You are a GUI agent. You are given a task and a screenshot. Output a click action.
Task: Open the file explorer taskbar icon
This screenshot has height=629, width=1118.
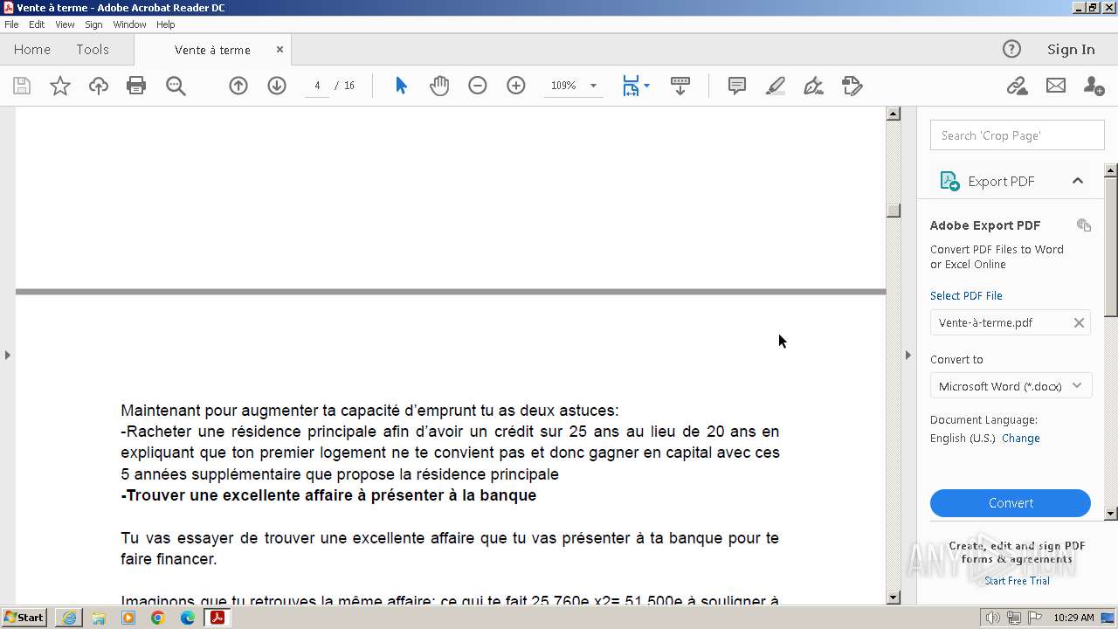(x=99, y=618)
